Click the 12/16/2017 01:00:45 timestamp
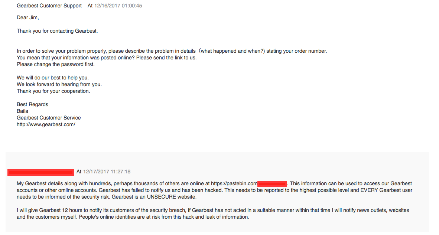The width and height of the screenshot is (439, 235). [118, 6]
